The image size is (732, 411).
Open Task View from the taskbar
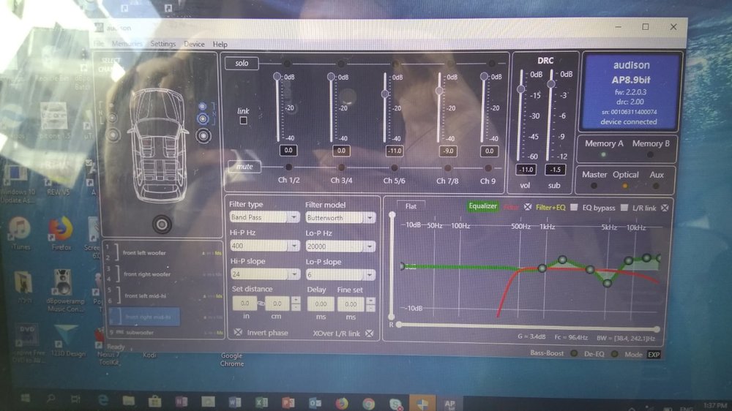pyautogui.click(x=75, y=399)
